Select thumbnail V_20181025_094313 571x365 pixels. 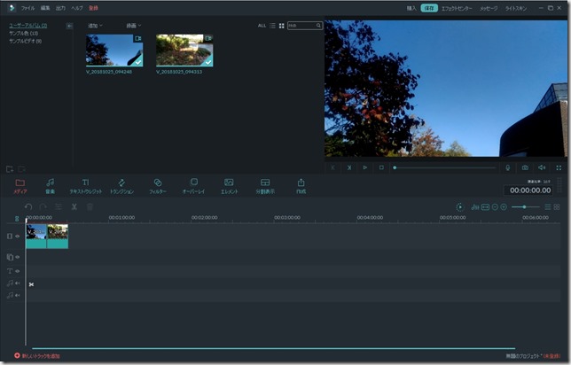pyautogui.click(x=184, y=50)
